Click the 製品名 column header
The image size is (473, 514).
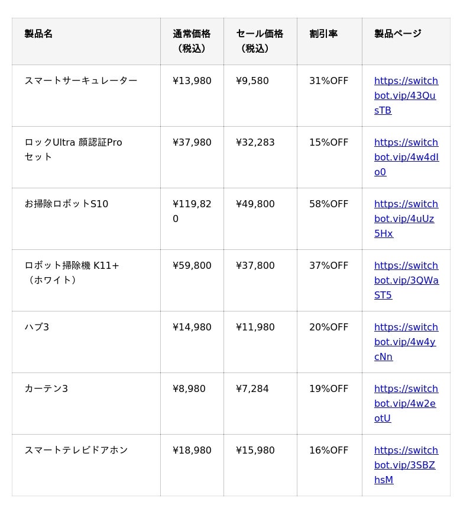(x=86, y=41)
